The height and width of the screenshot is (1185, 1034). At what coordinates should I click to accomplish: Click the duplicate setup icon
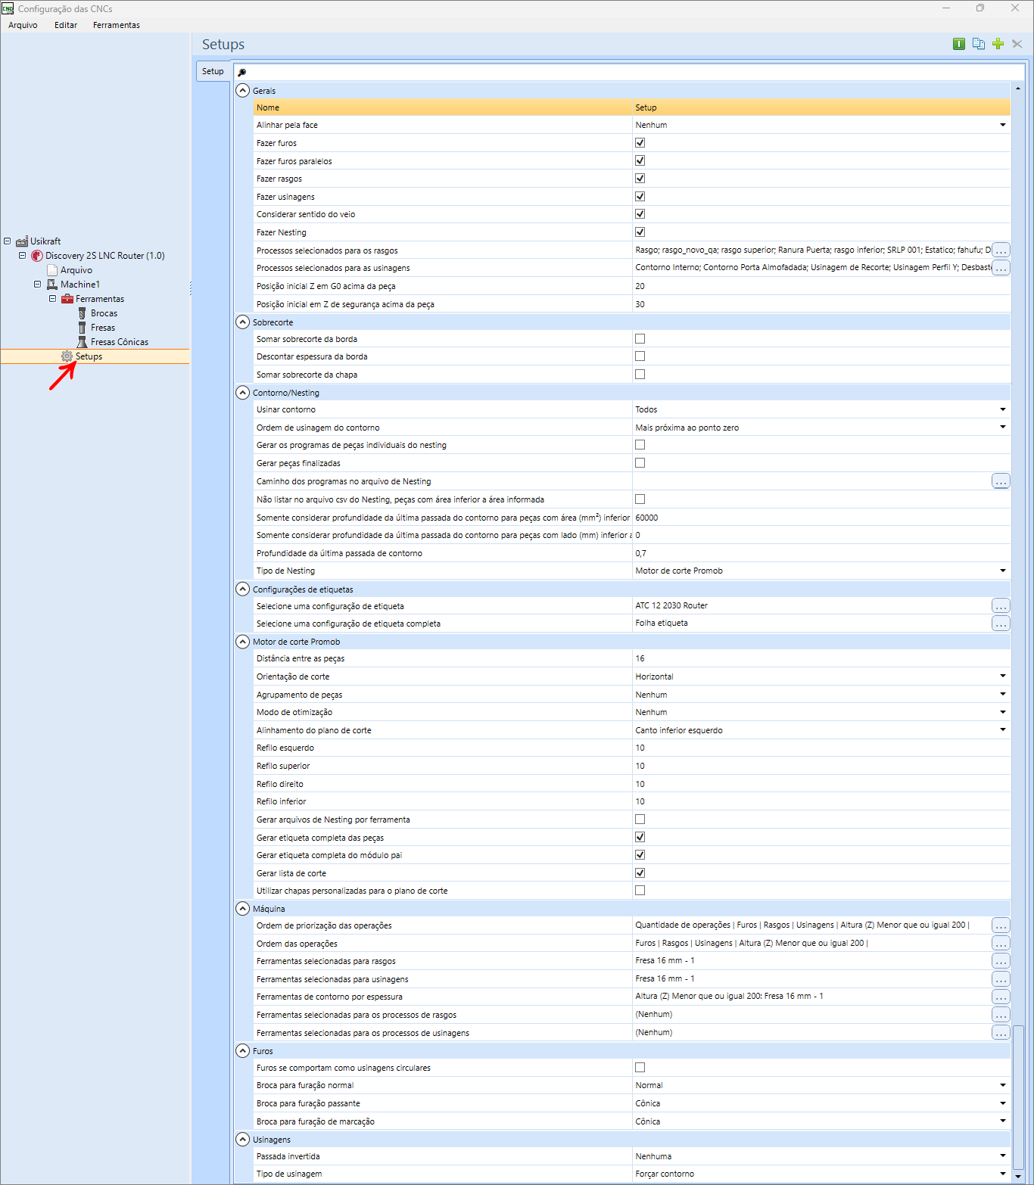979,44
